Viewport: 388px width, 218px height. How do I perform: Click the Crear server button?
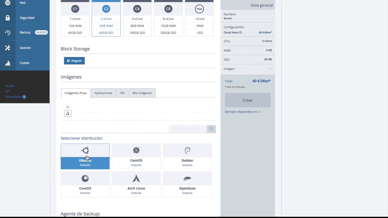[248, 100]
